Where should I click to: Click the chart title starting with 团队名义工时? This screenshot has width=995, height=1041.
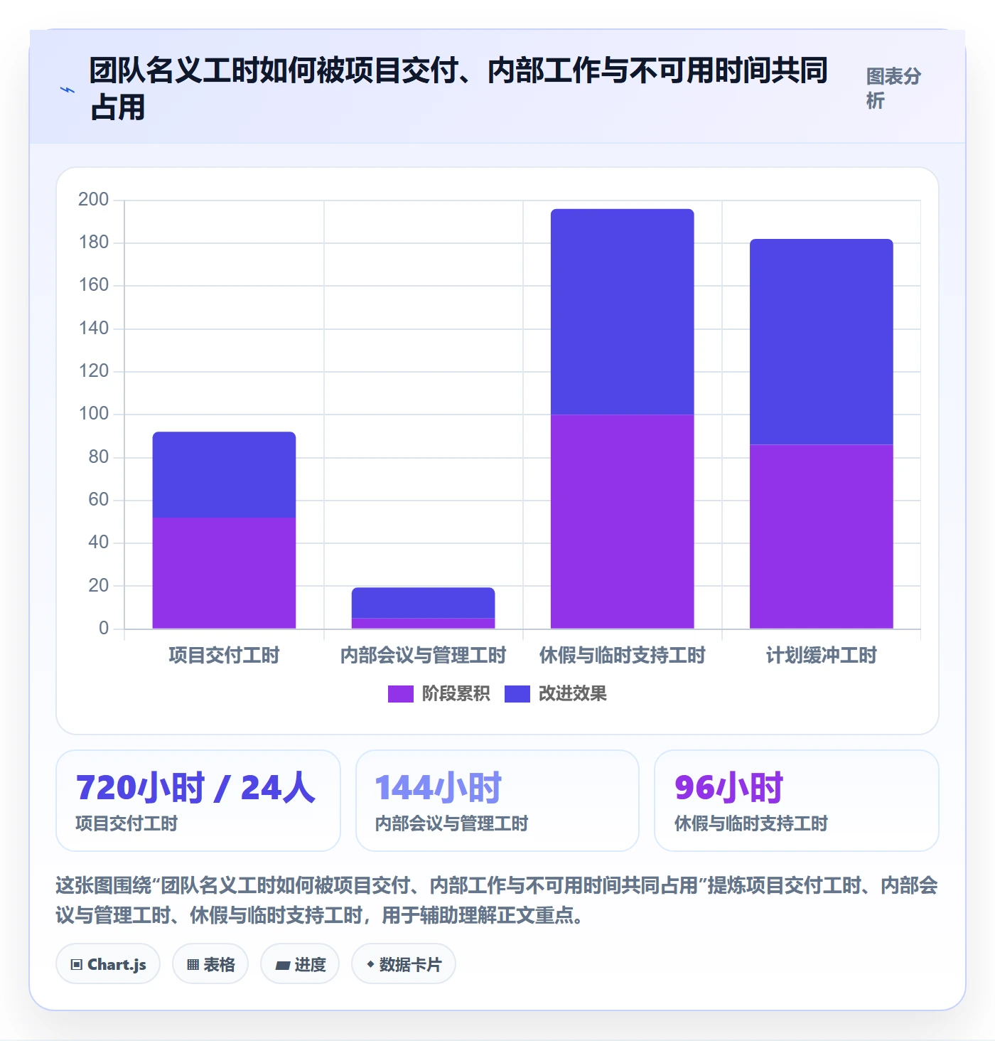pyautogui.click(x=458, y=89)
